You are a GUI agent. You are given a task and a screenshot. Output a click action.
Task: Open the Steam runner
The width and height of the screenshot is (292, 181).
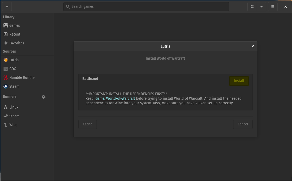(14, 116)
